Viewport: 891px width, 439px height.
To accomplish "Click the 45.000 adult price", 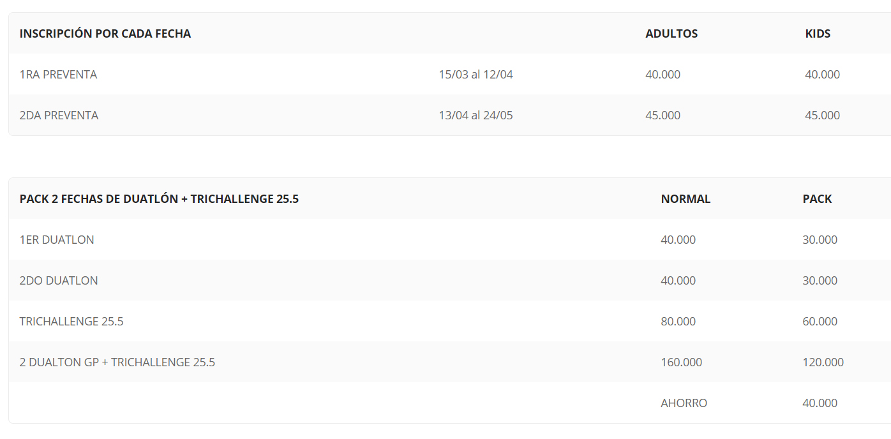I will (663, 115).
